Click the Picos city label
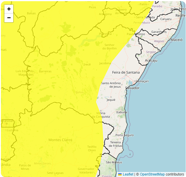The image size is (186, 177). (92, 7)
